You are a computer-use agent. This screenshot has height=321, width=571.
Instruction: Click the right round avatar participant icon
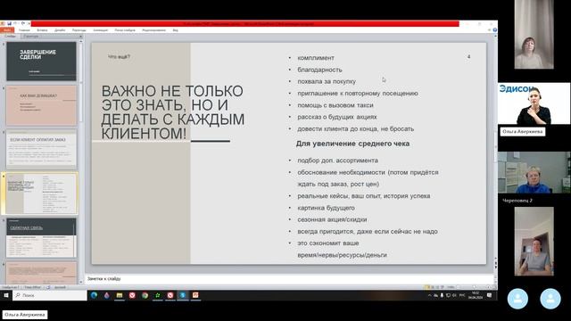[x=550, y=299]
